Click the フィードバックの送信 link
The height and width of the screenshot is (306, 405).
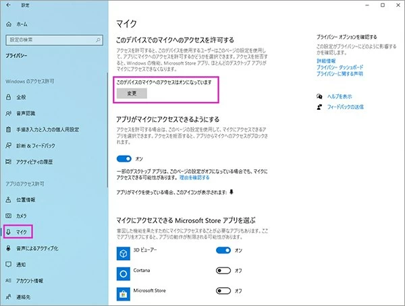(346, 106)
